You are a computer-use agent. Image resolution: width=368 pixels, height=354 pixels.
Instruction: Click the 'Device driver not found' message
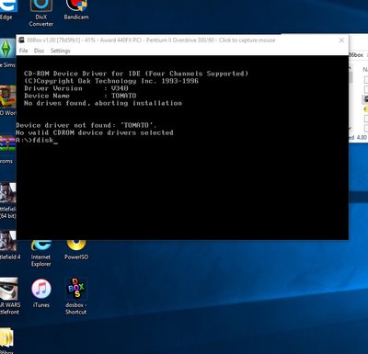(86, 125)
